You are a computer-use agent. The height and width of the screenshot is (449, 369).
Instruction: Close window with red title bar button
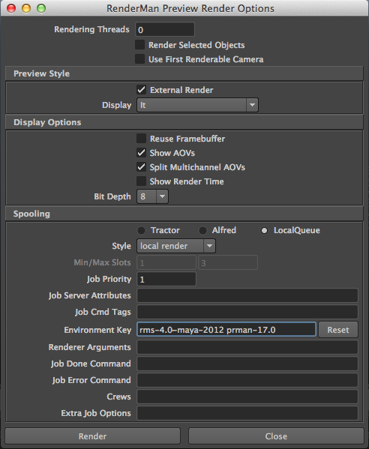[x=11, y=8]
